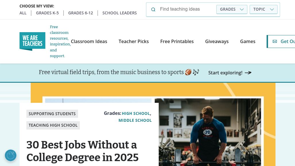Expand the Grades dropdown filter
295x166 pixels.
[x=232, y=9]
